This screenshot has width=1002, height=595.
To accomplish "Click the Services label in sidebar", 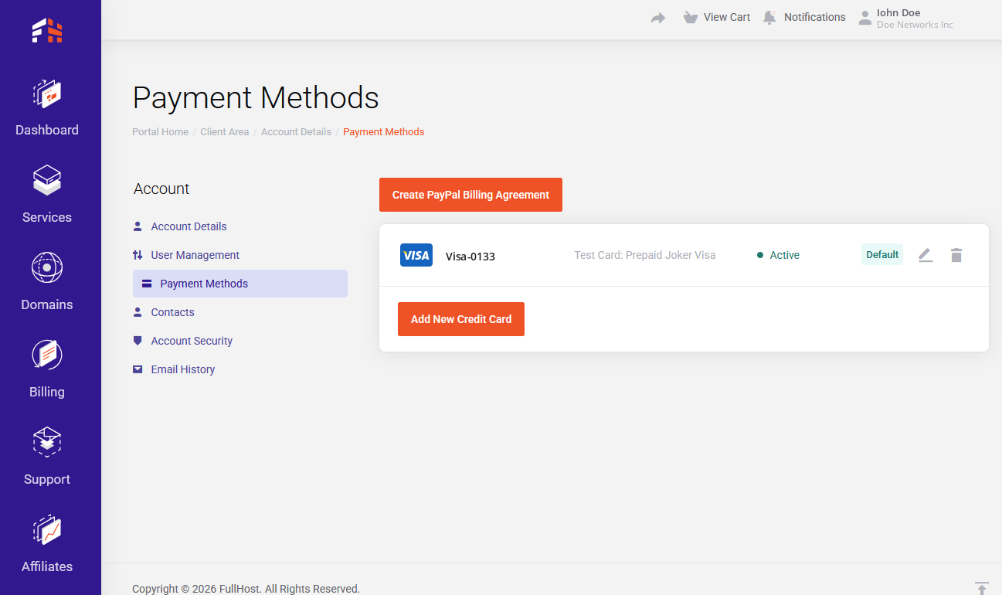I will coord(47,217).
